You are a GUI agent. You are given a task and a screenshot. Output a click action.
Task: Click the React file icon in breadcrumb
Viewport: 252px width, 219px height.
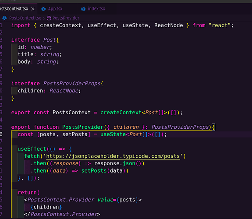click(5, 18)
